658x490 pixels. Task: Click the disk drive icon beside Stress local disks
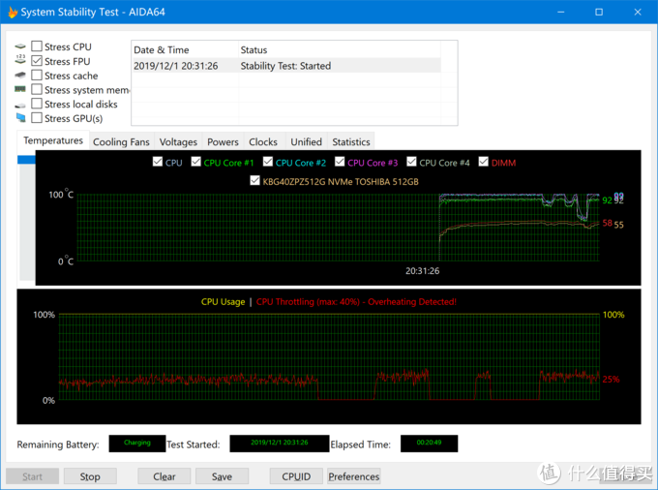tap(20, 105)
